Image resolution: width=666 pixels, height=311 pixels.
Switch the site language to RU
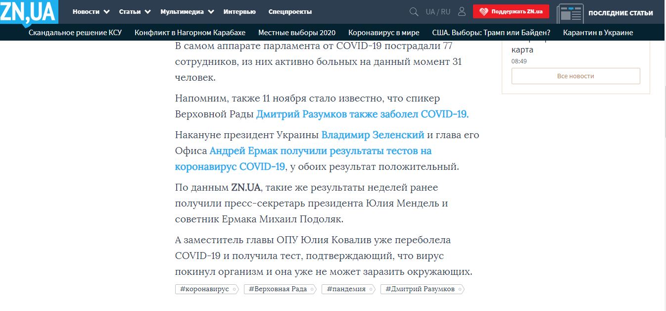446,12
